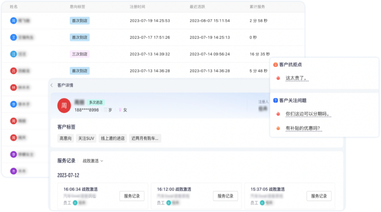Image resolution: width=381 pixels, height=212 pixels.
Task: Click the flame icon beside 有补贴的优惠吗
Action: 278,129
